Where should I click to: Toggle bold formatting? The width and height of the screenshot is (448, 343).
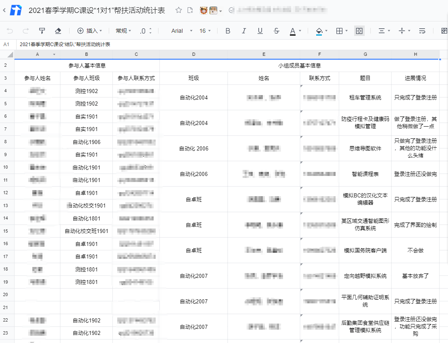228,31
